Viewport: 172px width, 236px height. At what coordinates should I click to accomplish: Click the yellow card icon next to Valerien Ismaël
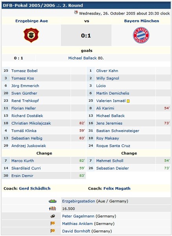[128, 101]
